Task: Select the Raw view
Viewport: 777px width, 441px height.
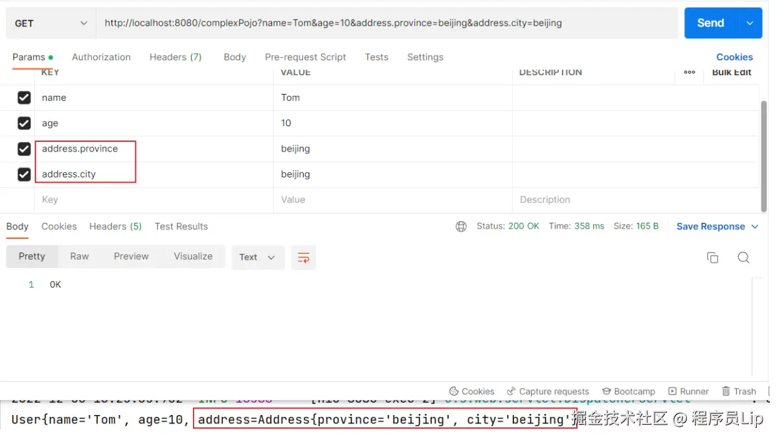Action: 80,256
